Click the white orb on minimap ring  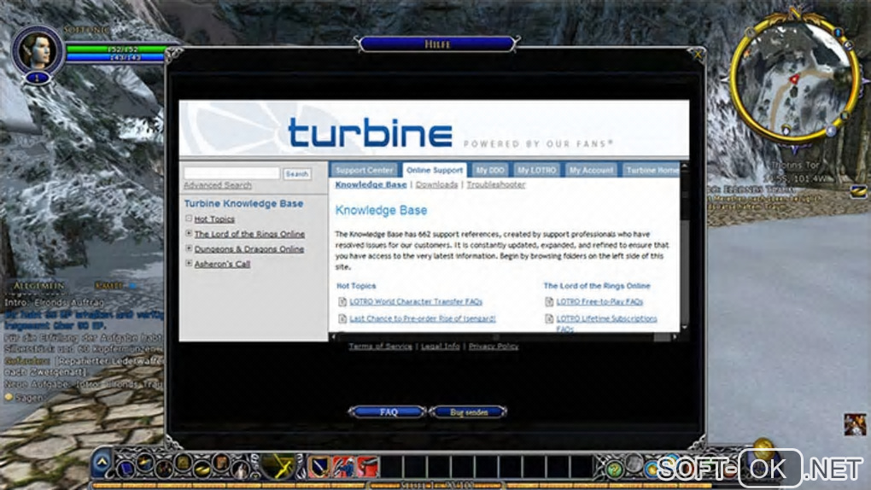tap(831, 131)
